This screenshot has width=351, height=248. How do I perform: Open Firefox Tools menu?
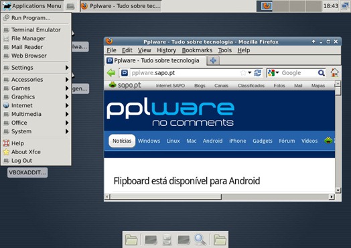click(225, 50)
